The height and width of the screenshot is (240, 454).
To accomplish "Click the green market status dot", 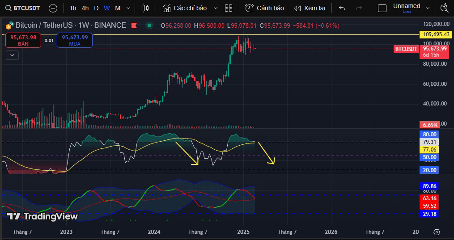I will [x=149, y=25].
